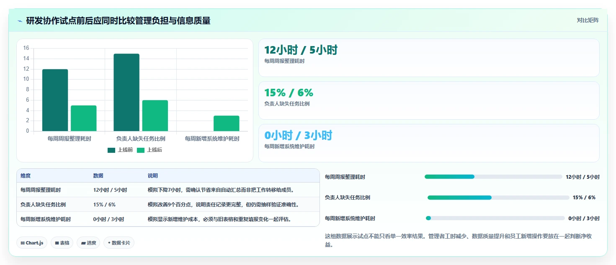Viewport: 616px width, 265px height.
Task: Click the 上线后 bar for 每周新增系统维护耗时
Action: 227,123
